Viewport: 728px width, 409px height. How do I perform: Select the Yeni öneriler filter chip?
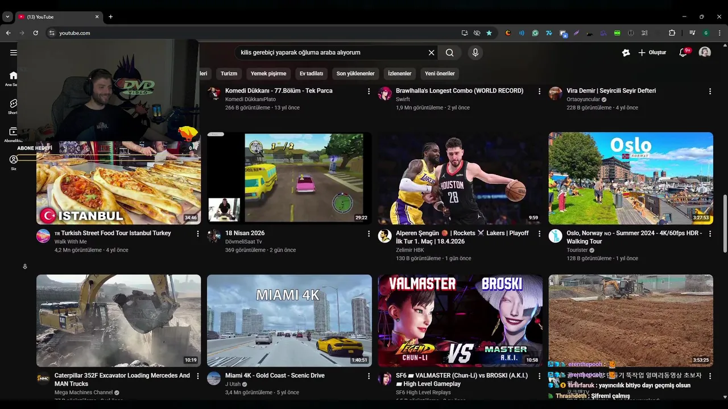pyautogui.click(x=440, y=73)
